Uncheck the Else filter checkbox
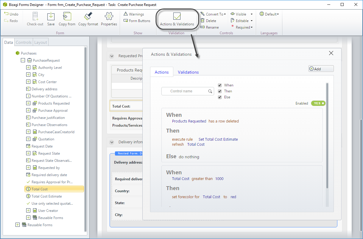 click(220, 97)
